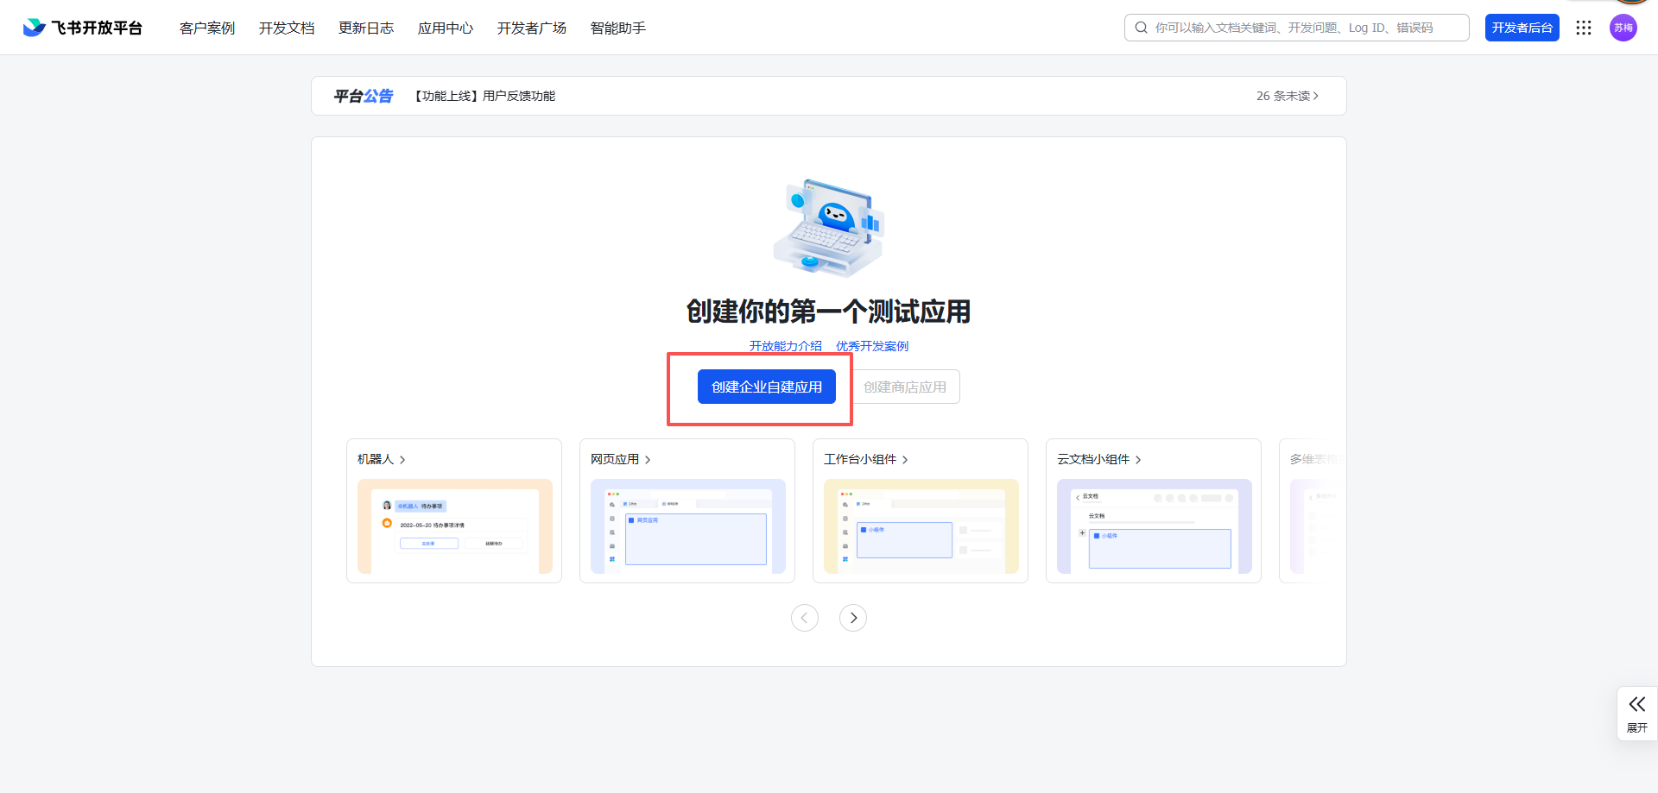Go to previous carousel page arrow
This screenshot has height=793, width=1658.
tap(804, 618)
